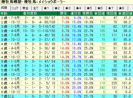Sort by the 勝率 column header
This screenshot has height=98, width=133.
(64, 13)
